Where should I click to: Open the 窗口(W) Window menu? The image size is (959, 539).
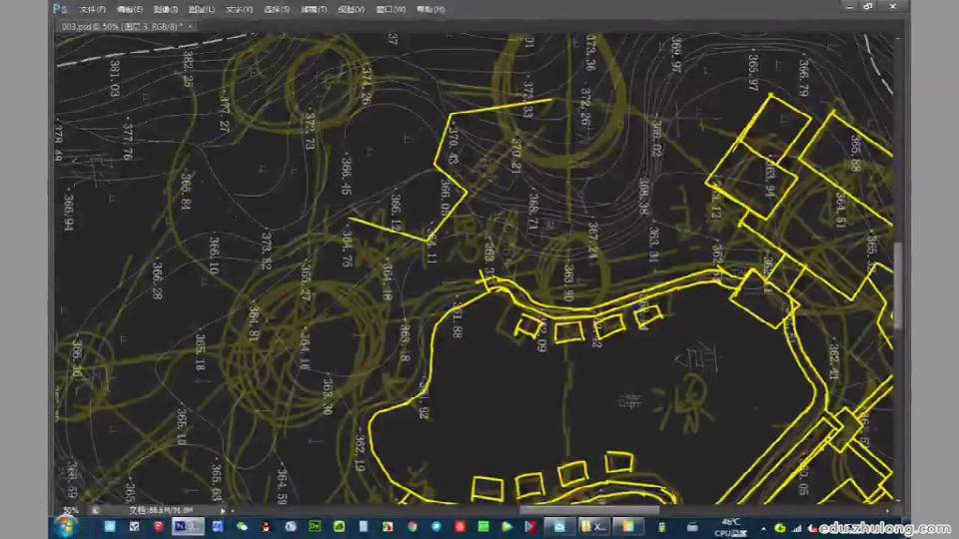click(392, 9)
